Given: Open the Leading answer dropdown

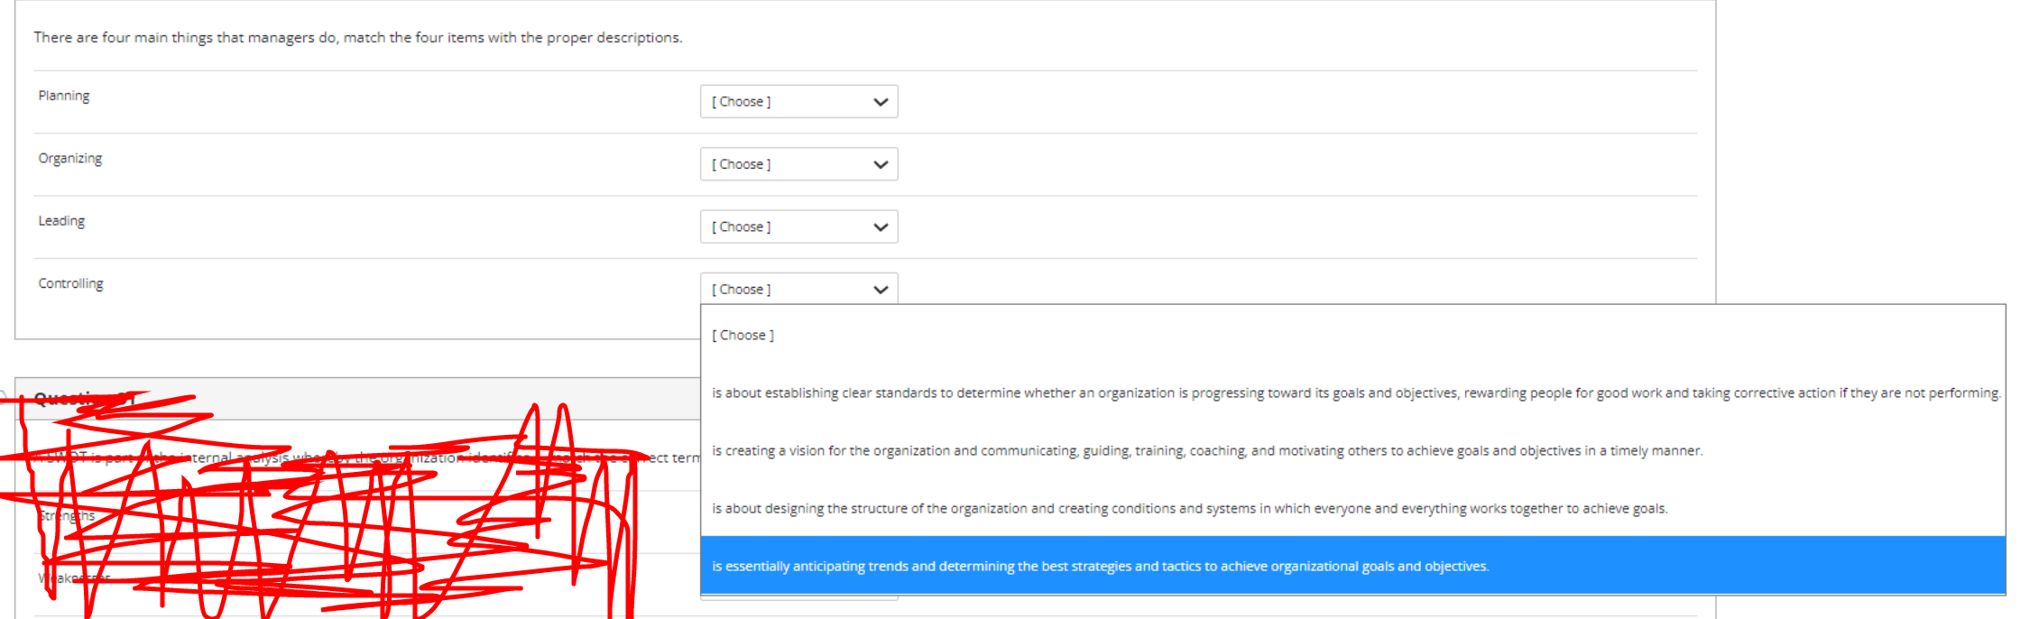Looking at the screenshot, I should coord(798,226).
